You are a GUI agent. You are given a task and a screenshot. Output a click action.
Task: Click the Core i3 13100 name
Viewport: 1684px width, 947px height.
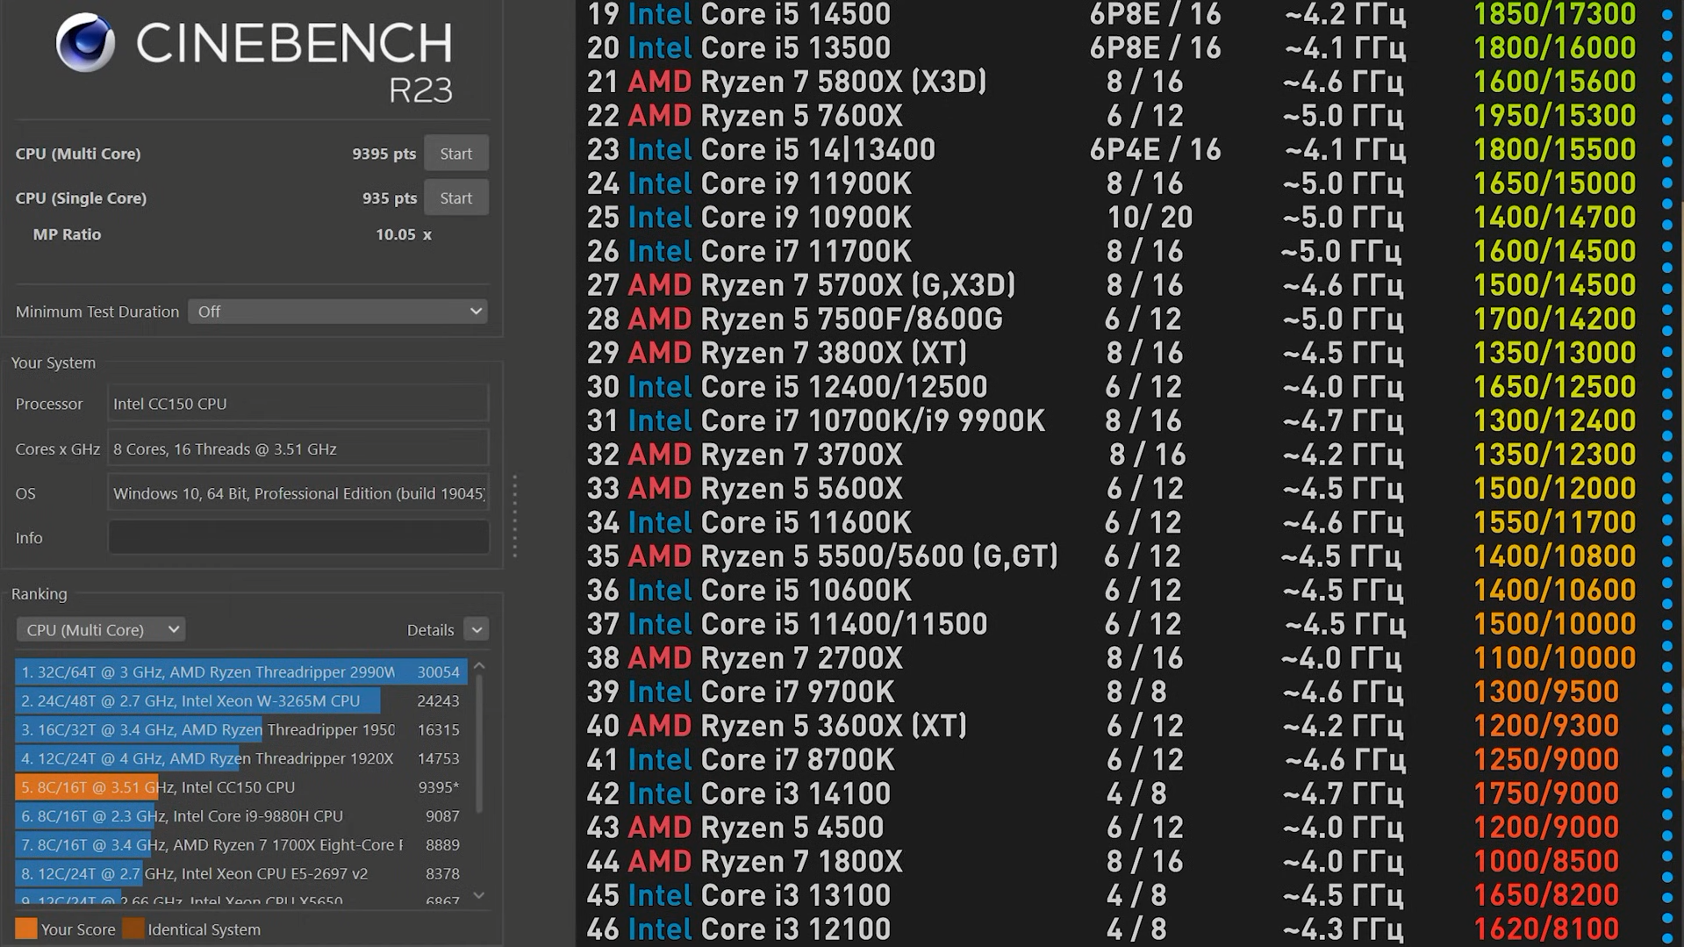(x=795, y=896)
